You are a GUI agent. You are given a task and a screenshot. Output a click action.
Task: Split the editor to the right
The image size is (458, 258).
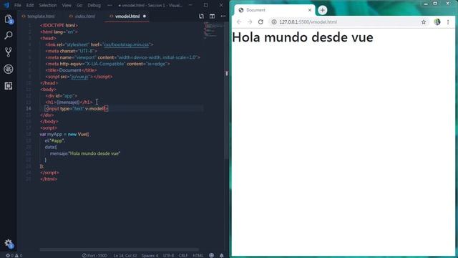click(x=212, y=16)
